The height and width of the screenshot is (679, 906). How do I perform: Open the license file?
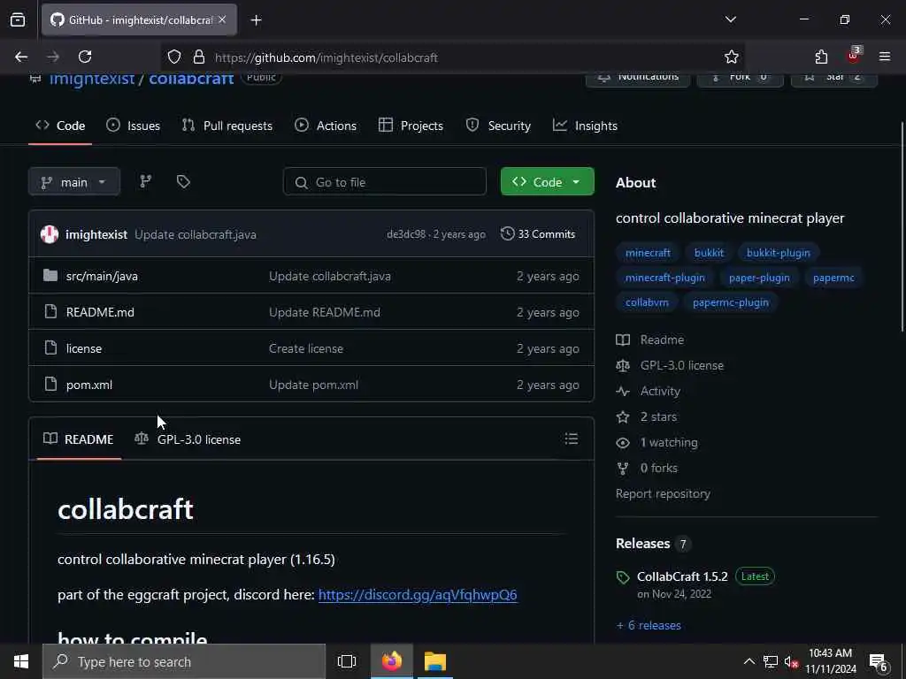(84, 348)
